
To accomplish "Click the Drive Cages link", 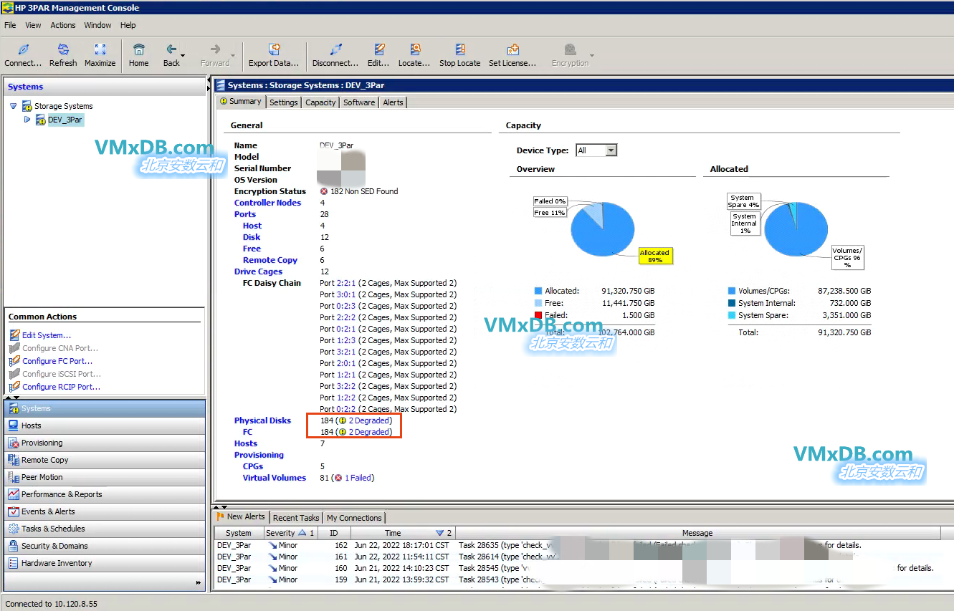I will pyautogui.click(x=258, y=271).
